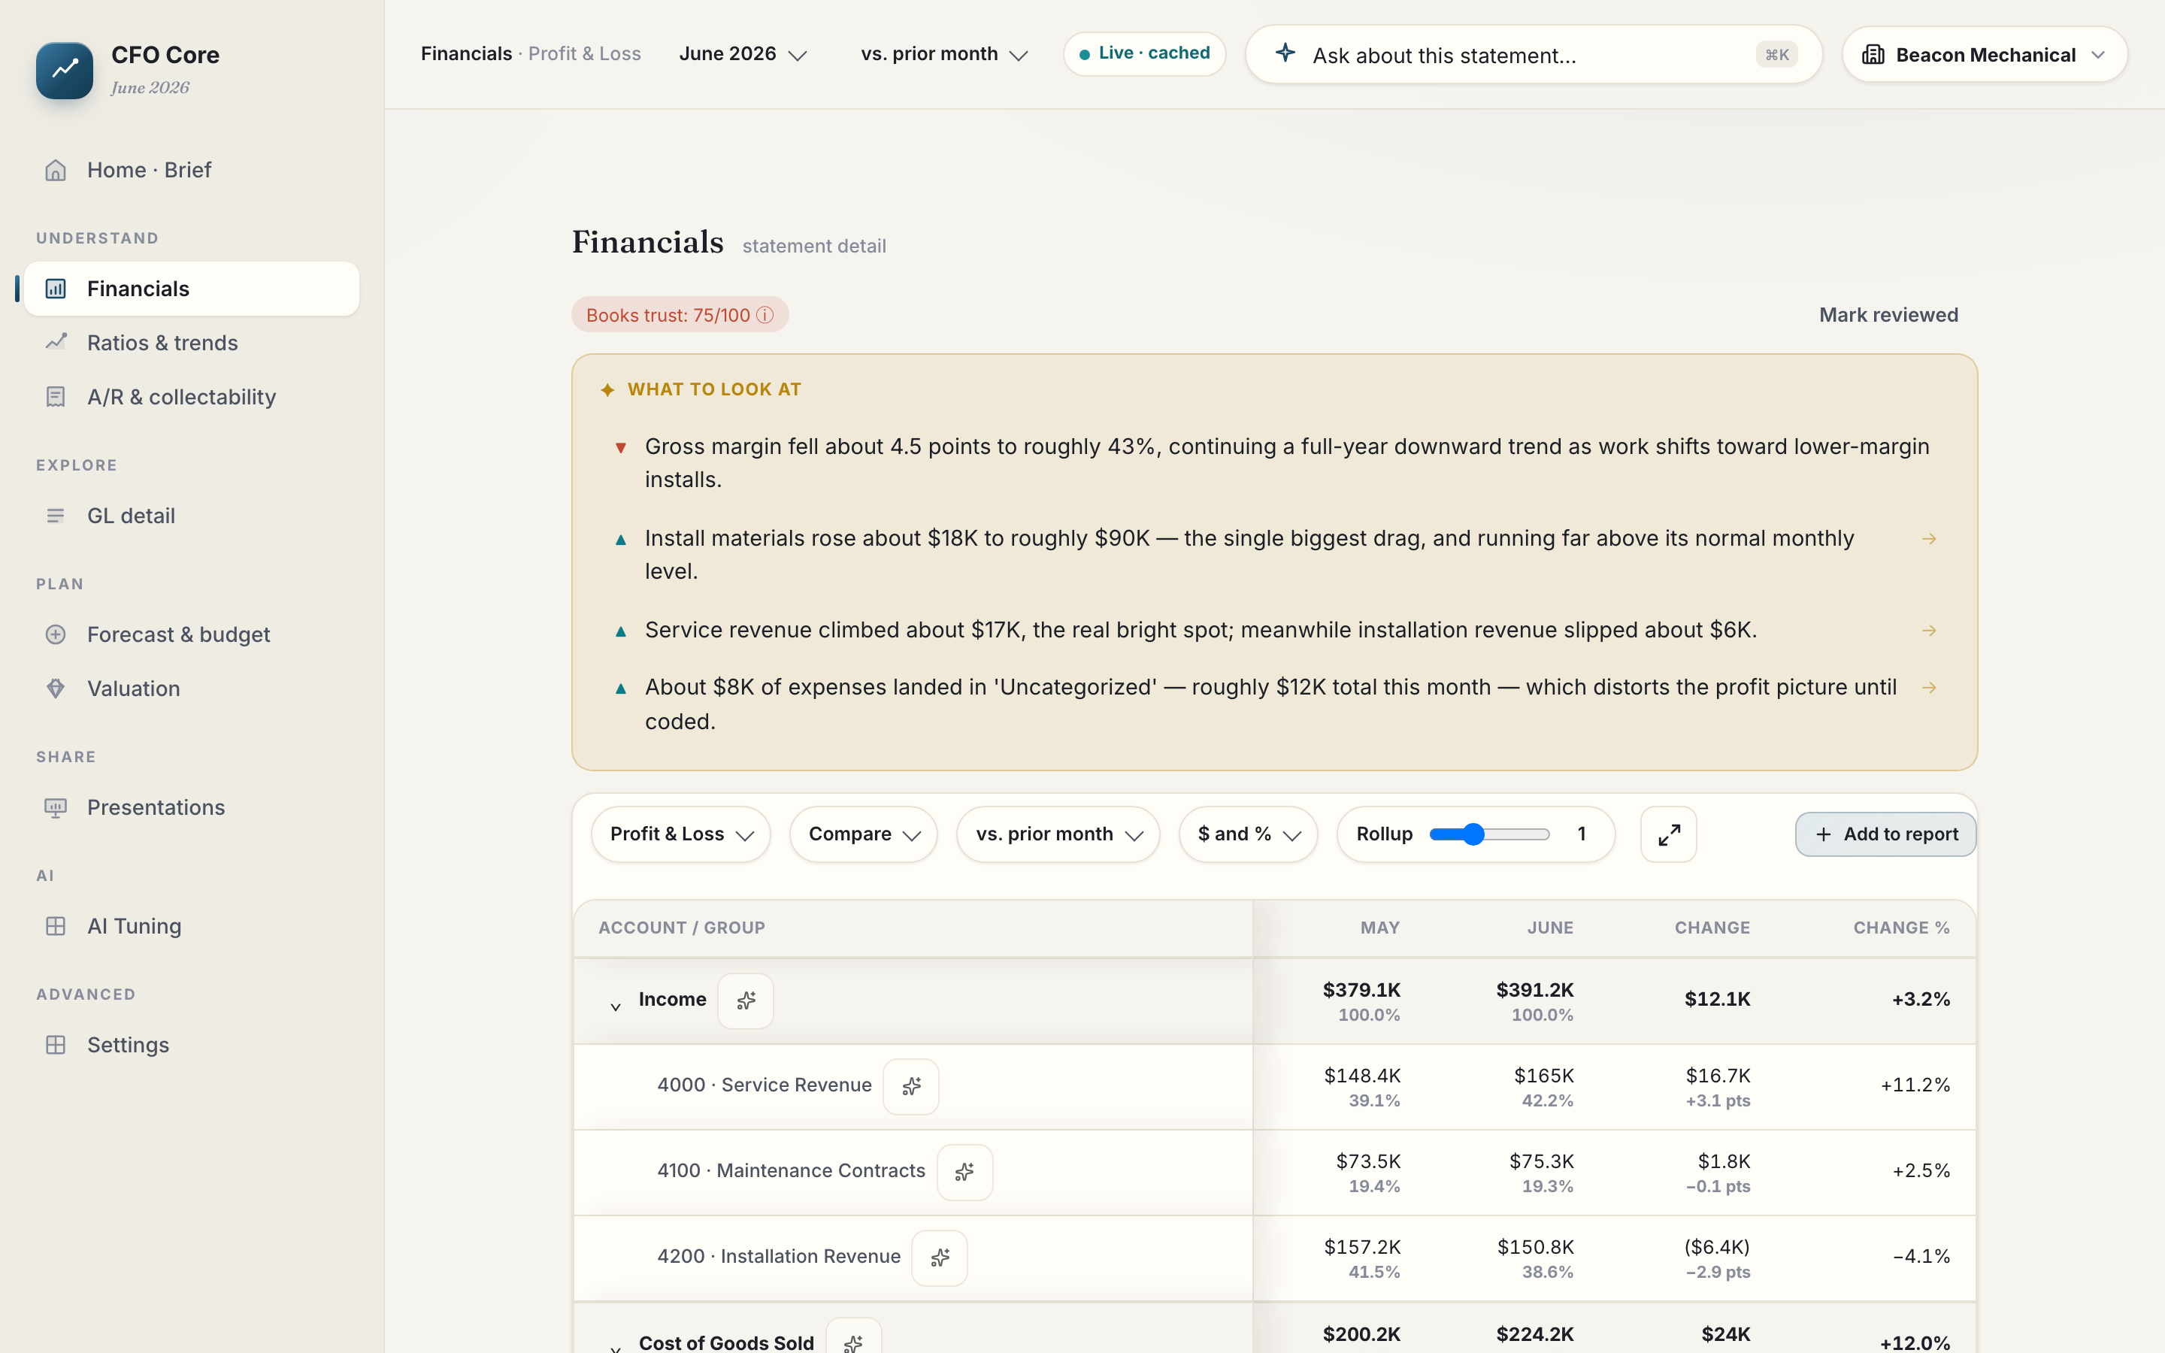2165x1353 pixels.
Task: Collapse the Income group chevron
Action: [x=616, y=1006]
